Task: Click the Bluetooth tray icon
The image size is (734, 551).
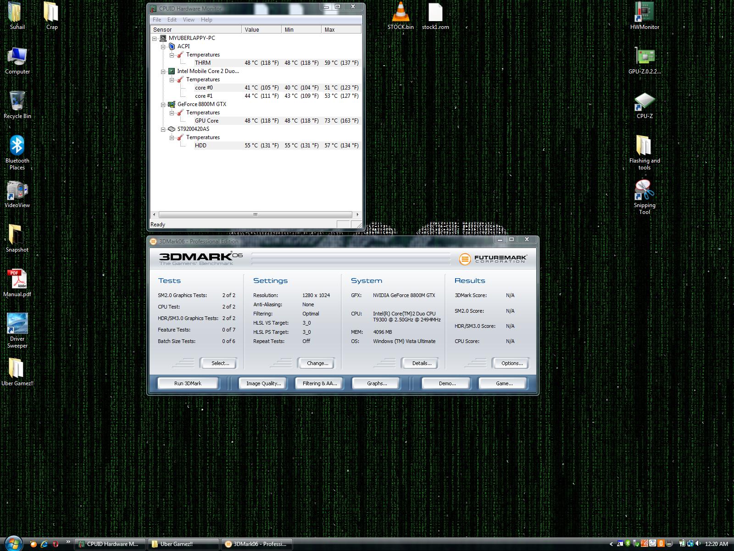Action: point(627,544)
